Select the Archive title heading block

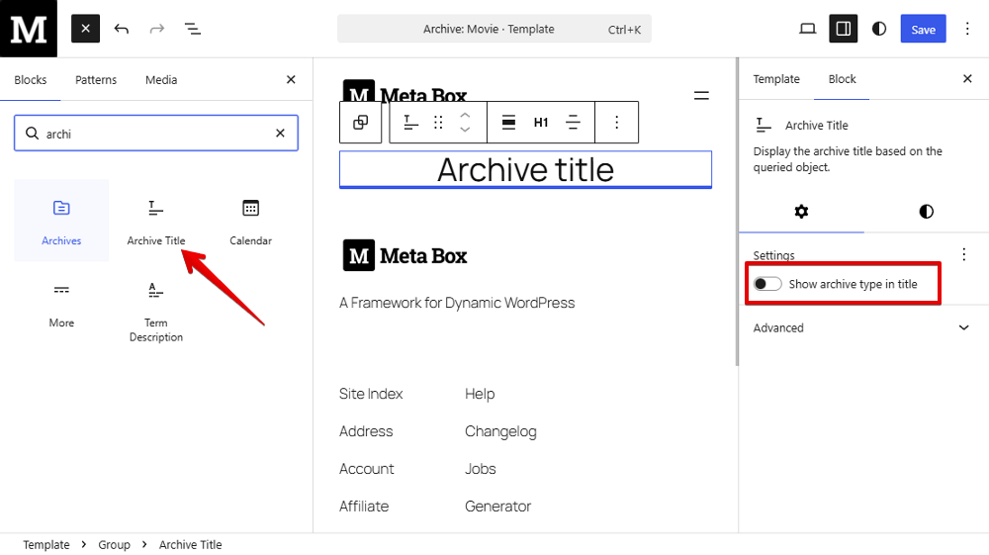click(525, 169)
